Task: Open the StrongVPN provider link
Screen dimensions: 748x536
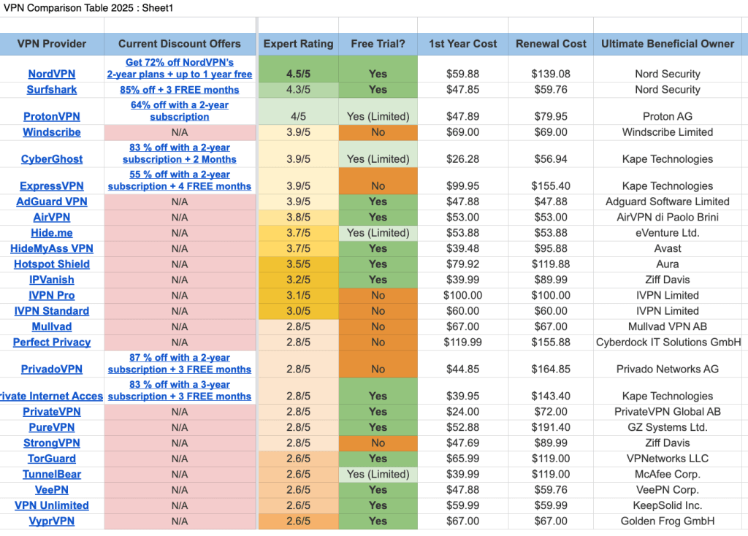Action: (x=52, y=443)
